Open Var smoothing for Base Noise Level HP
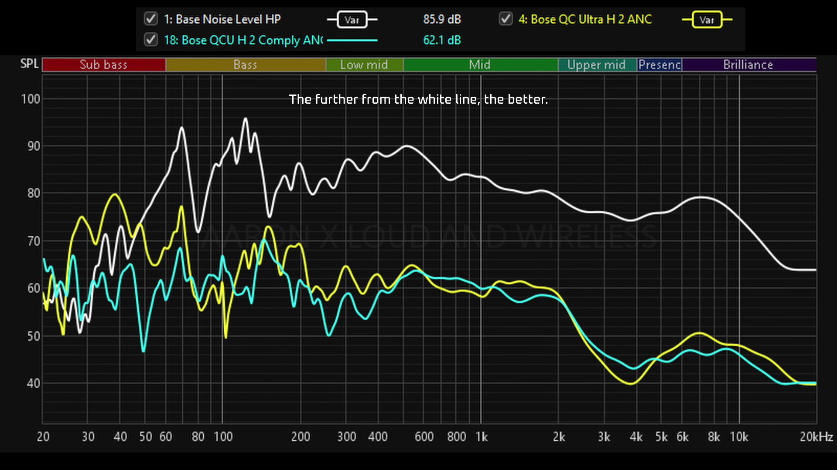Image resolution: width=837 pixels, height=470 pixels. [352, 20]
